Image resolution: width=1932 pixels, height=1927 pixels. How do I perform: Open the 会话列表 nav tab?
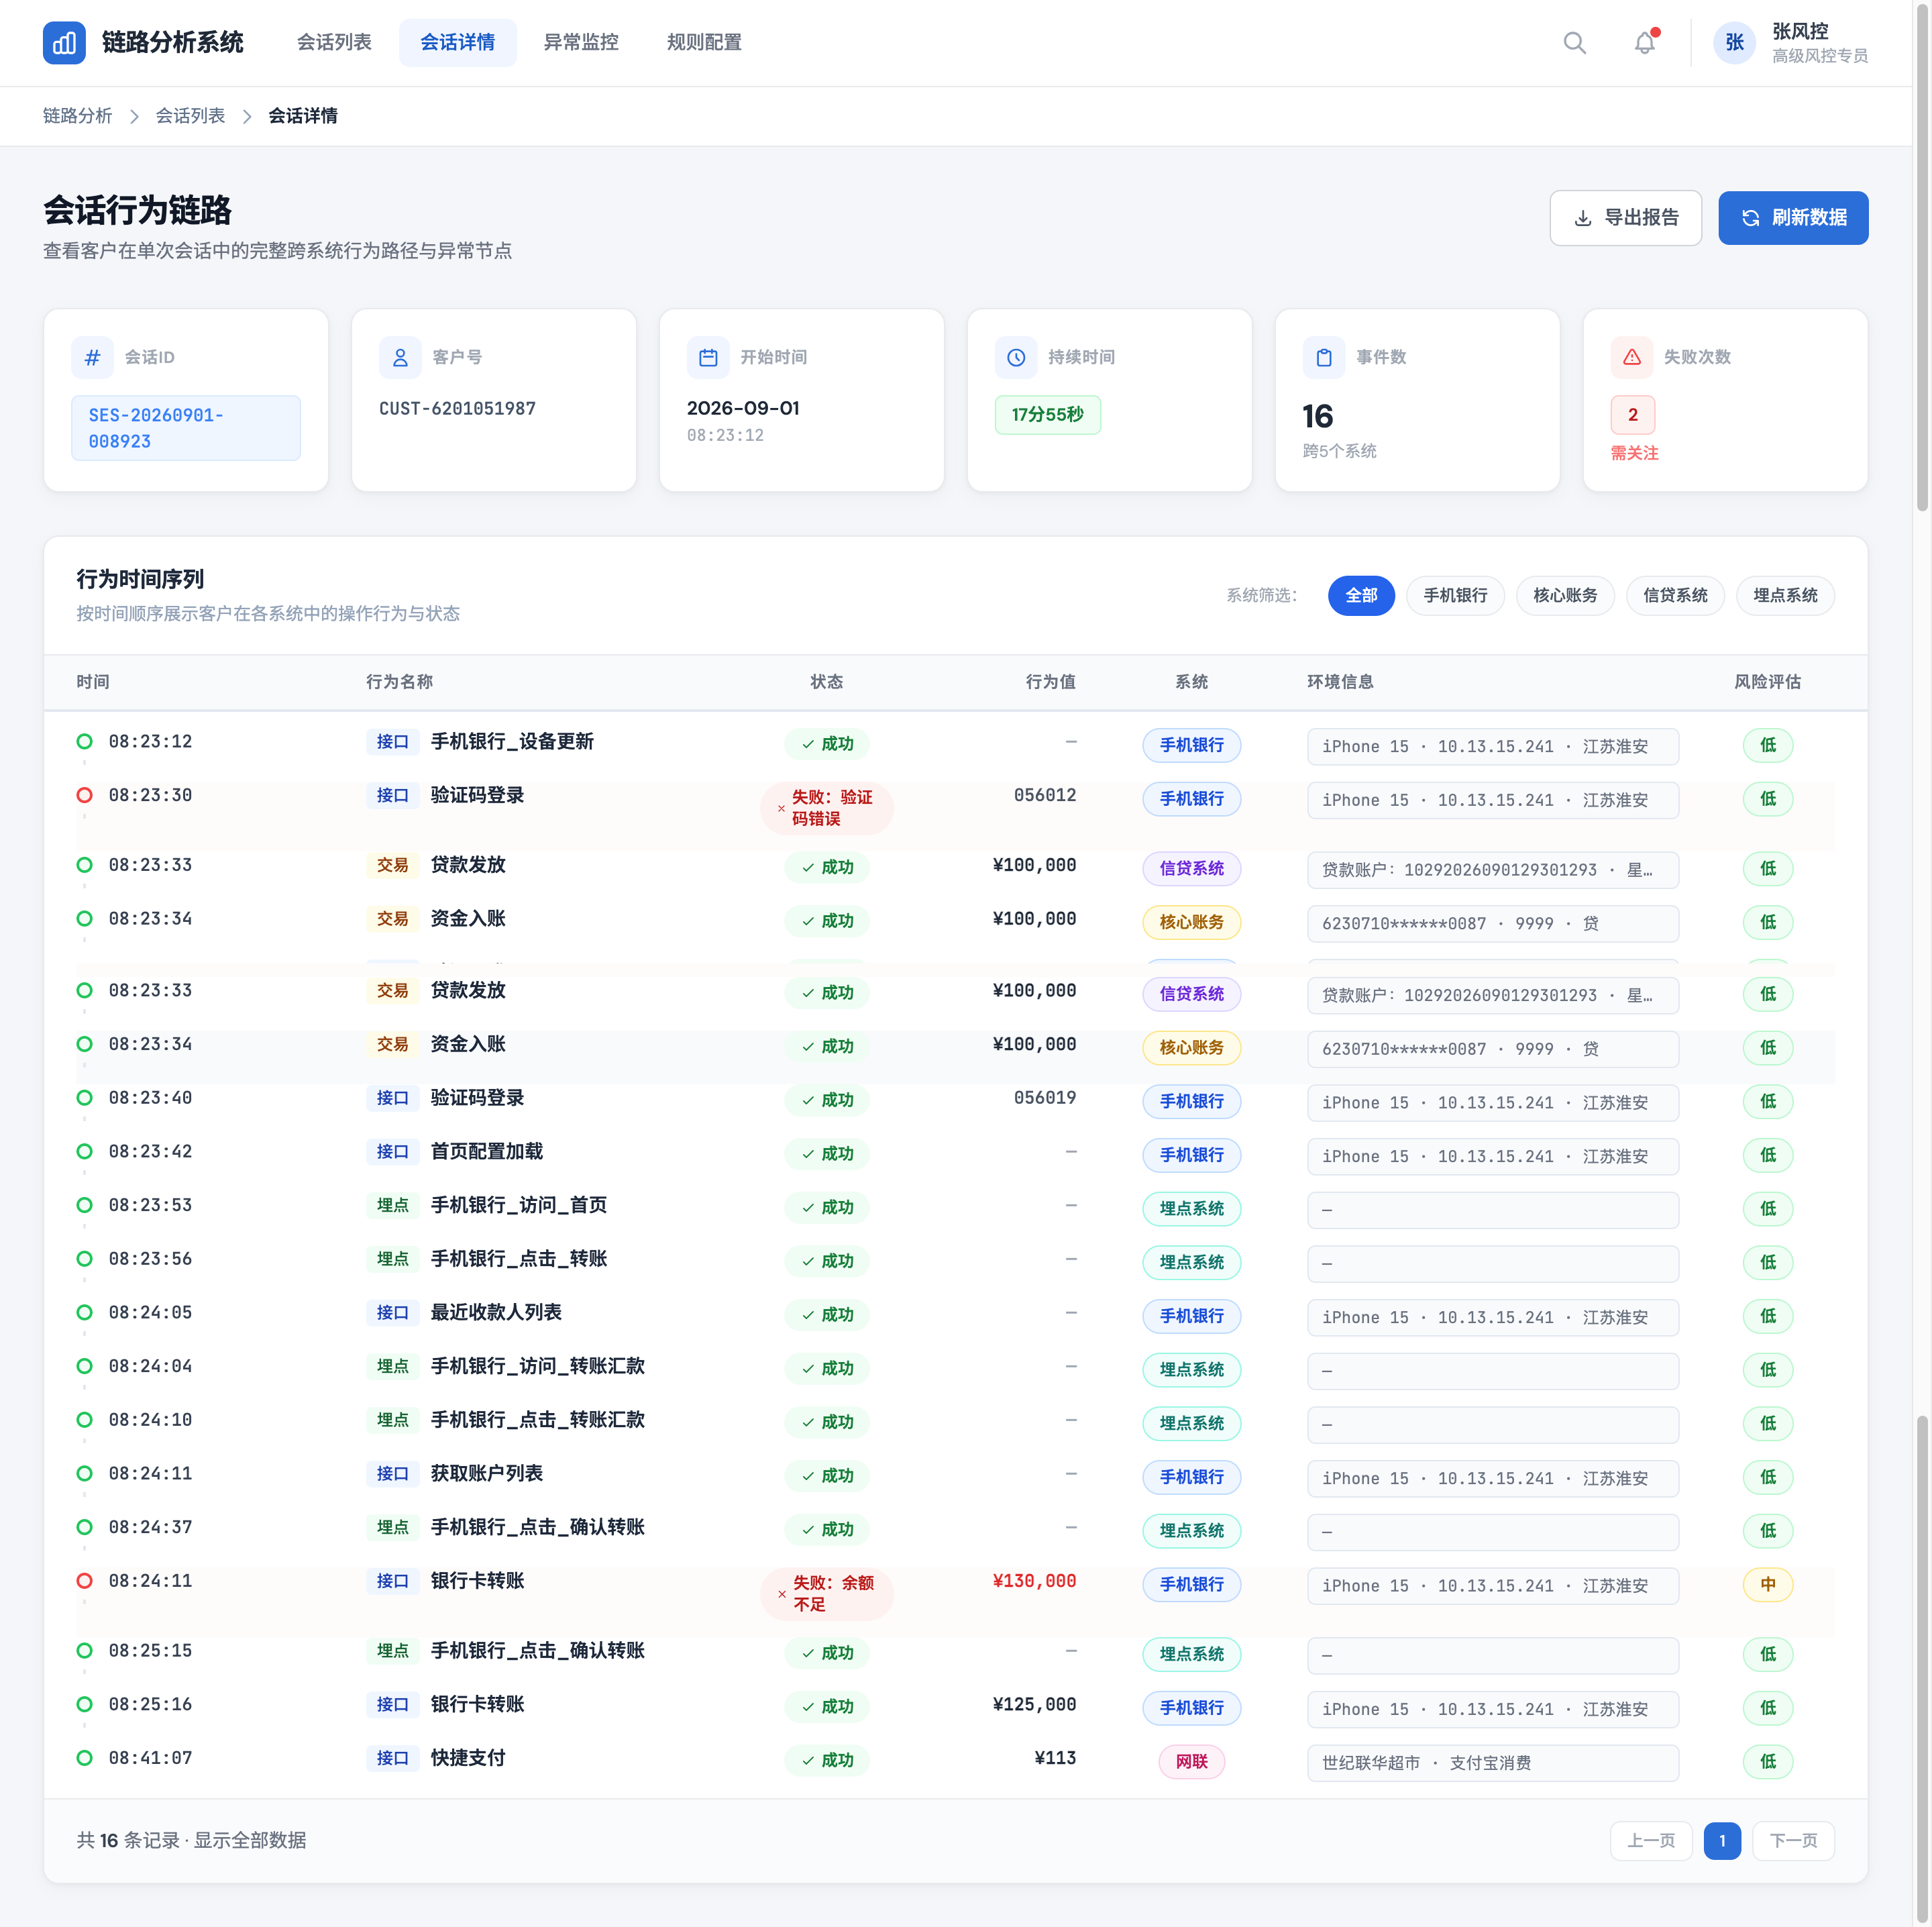point(334,43)
